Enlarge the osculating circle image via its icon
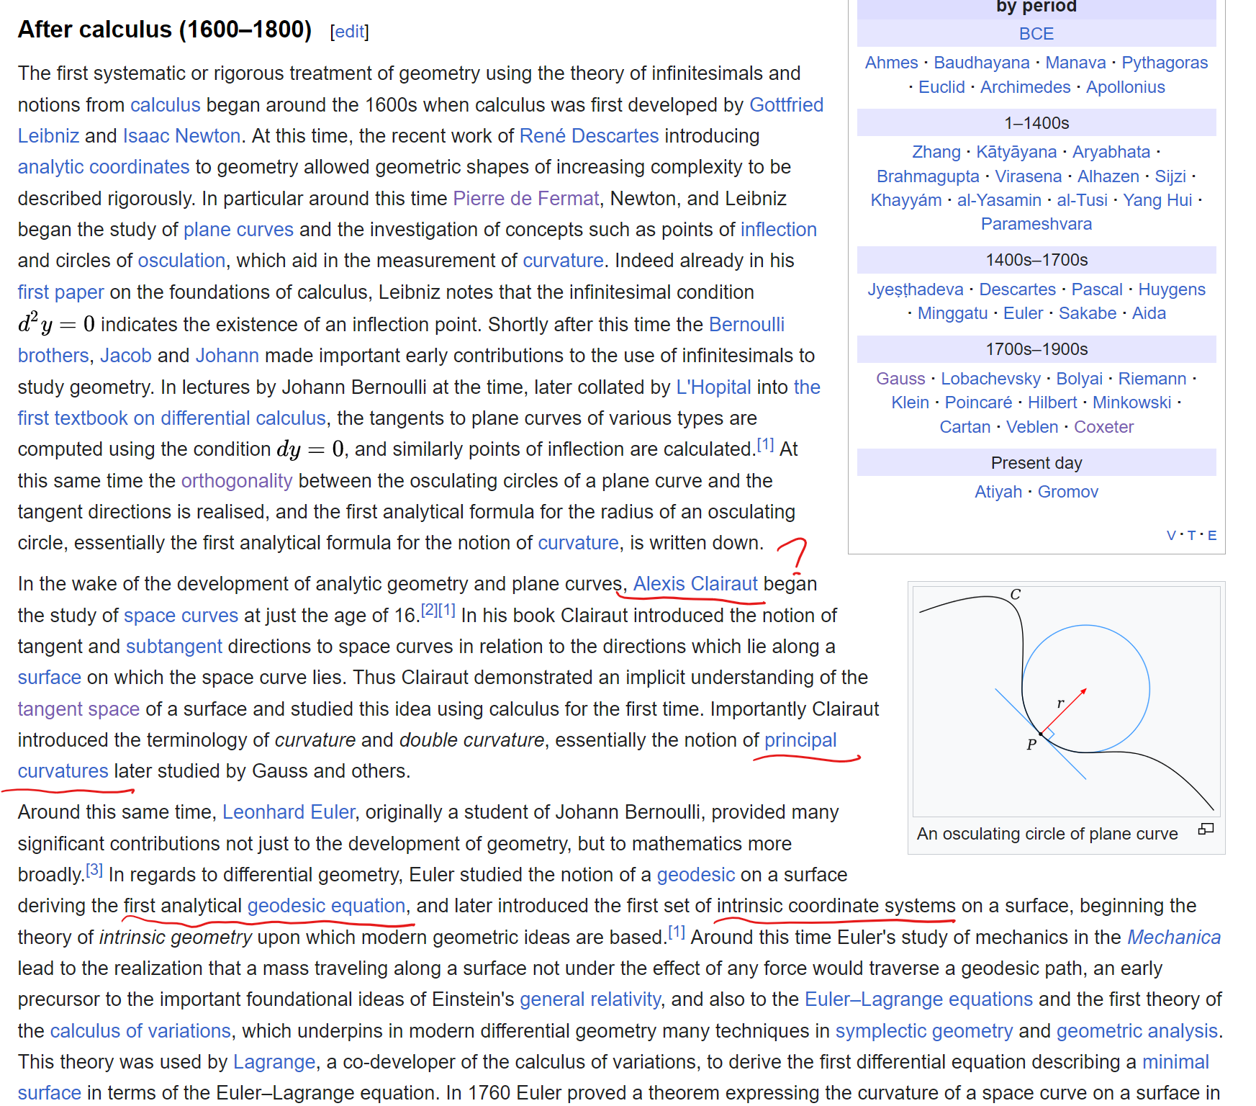1256x1106 pixels. pos(1206,829)
